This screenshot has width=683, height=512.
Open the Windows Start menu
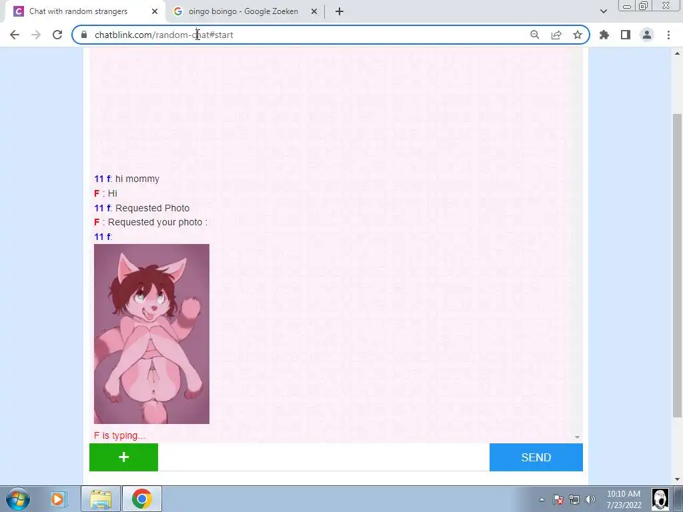coord(18,499)
